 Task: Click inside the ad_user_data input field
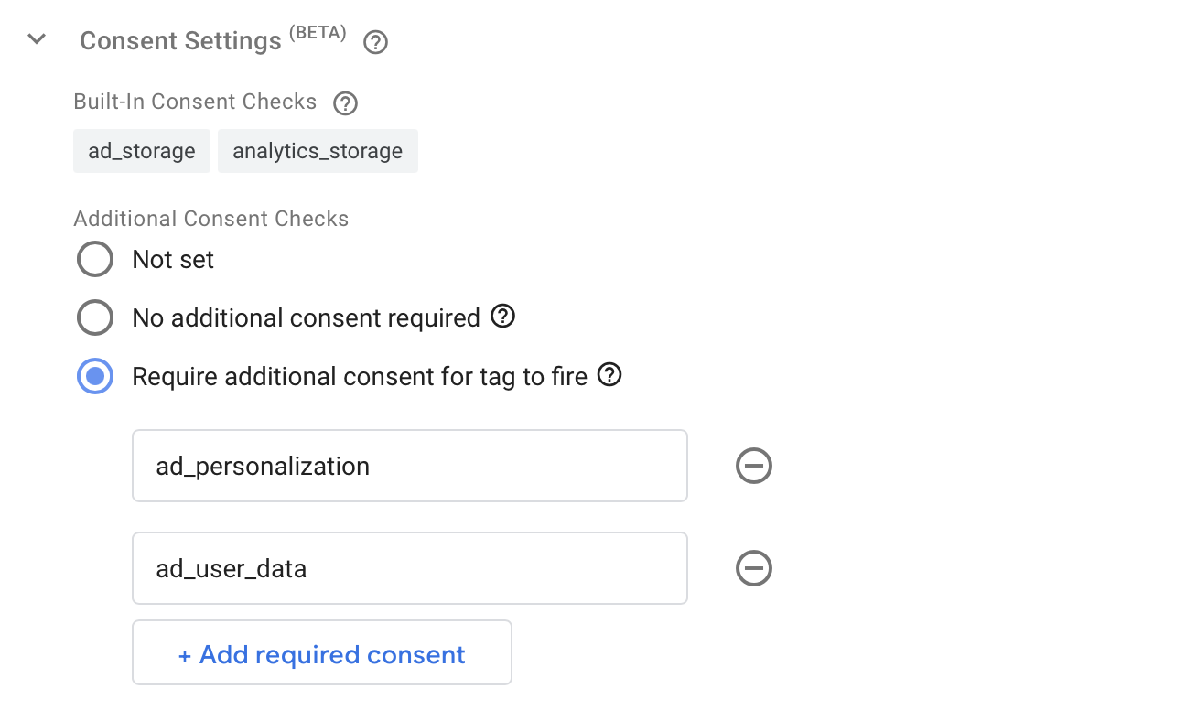tap(409, 568)
